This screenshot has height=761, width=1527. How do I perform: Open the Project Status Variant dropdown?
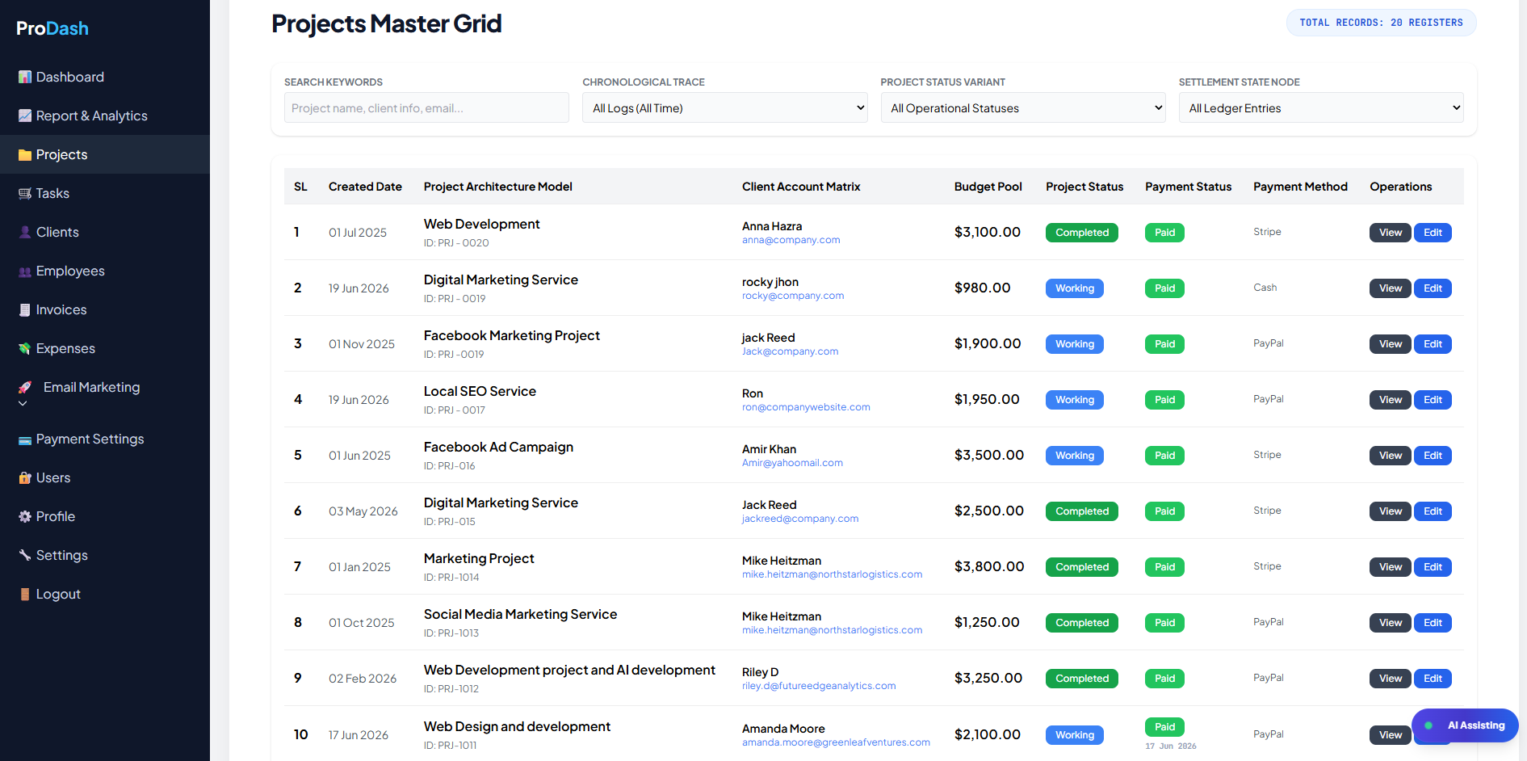[1022, 107]
